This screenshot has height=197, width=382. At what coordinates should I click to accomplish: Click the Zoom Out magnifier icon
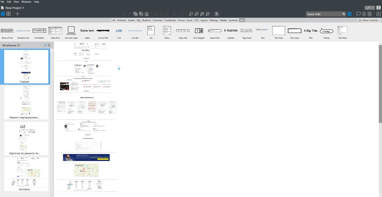click(x=191, y=14)
